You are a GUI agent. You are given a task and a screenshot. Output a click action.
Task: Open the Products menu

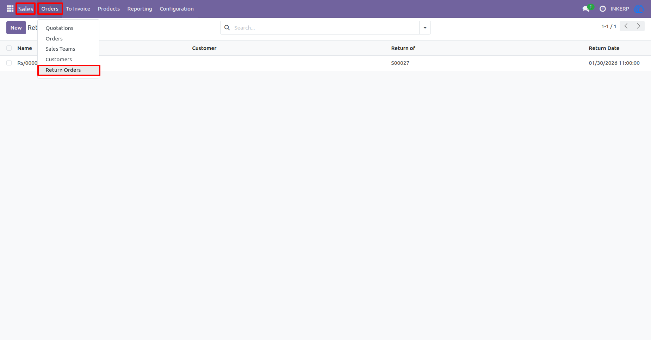click(109, 9)
